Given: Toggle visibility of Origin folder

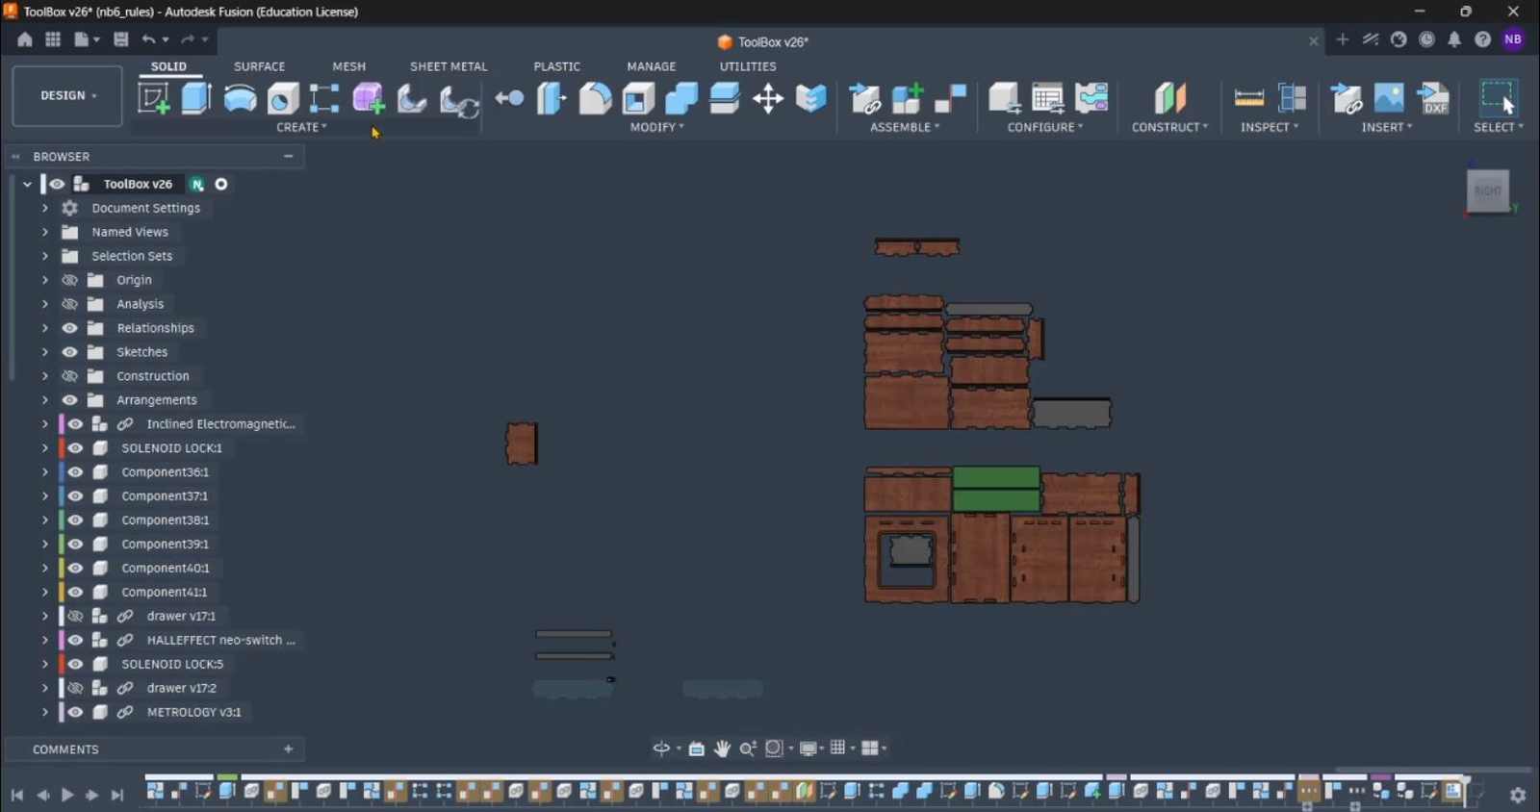Looking at the screenshot, I should 69,280.
